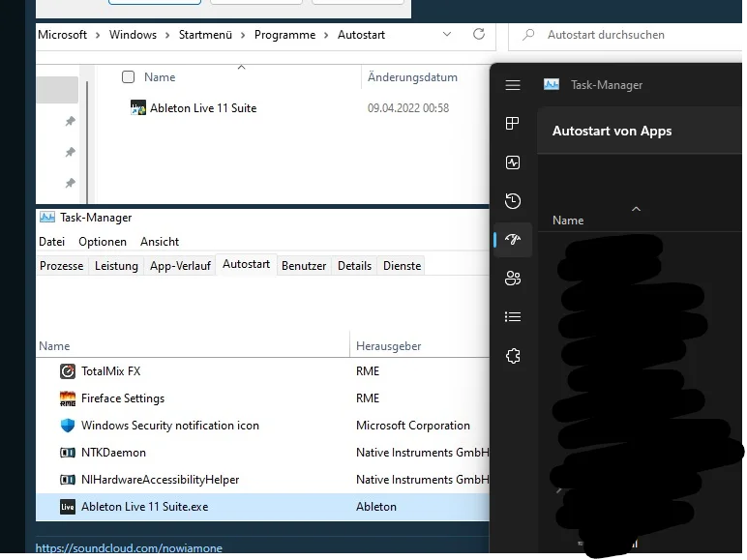Click the classic Task-Manager title bar icon
Screen dimensions: 747x560
pos(47,218)
